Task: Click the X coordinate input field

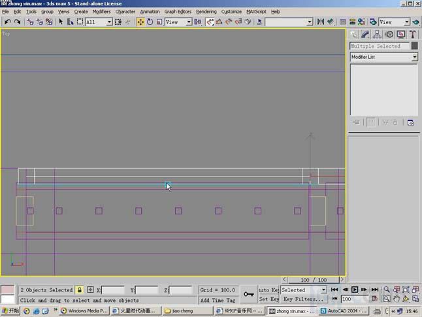Action: pyautogui.click(x=113, y=290)
